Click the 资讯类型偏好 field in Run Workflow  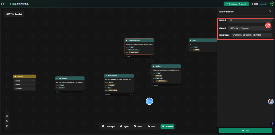coord(252,35)
